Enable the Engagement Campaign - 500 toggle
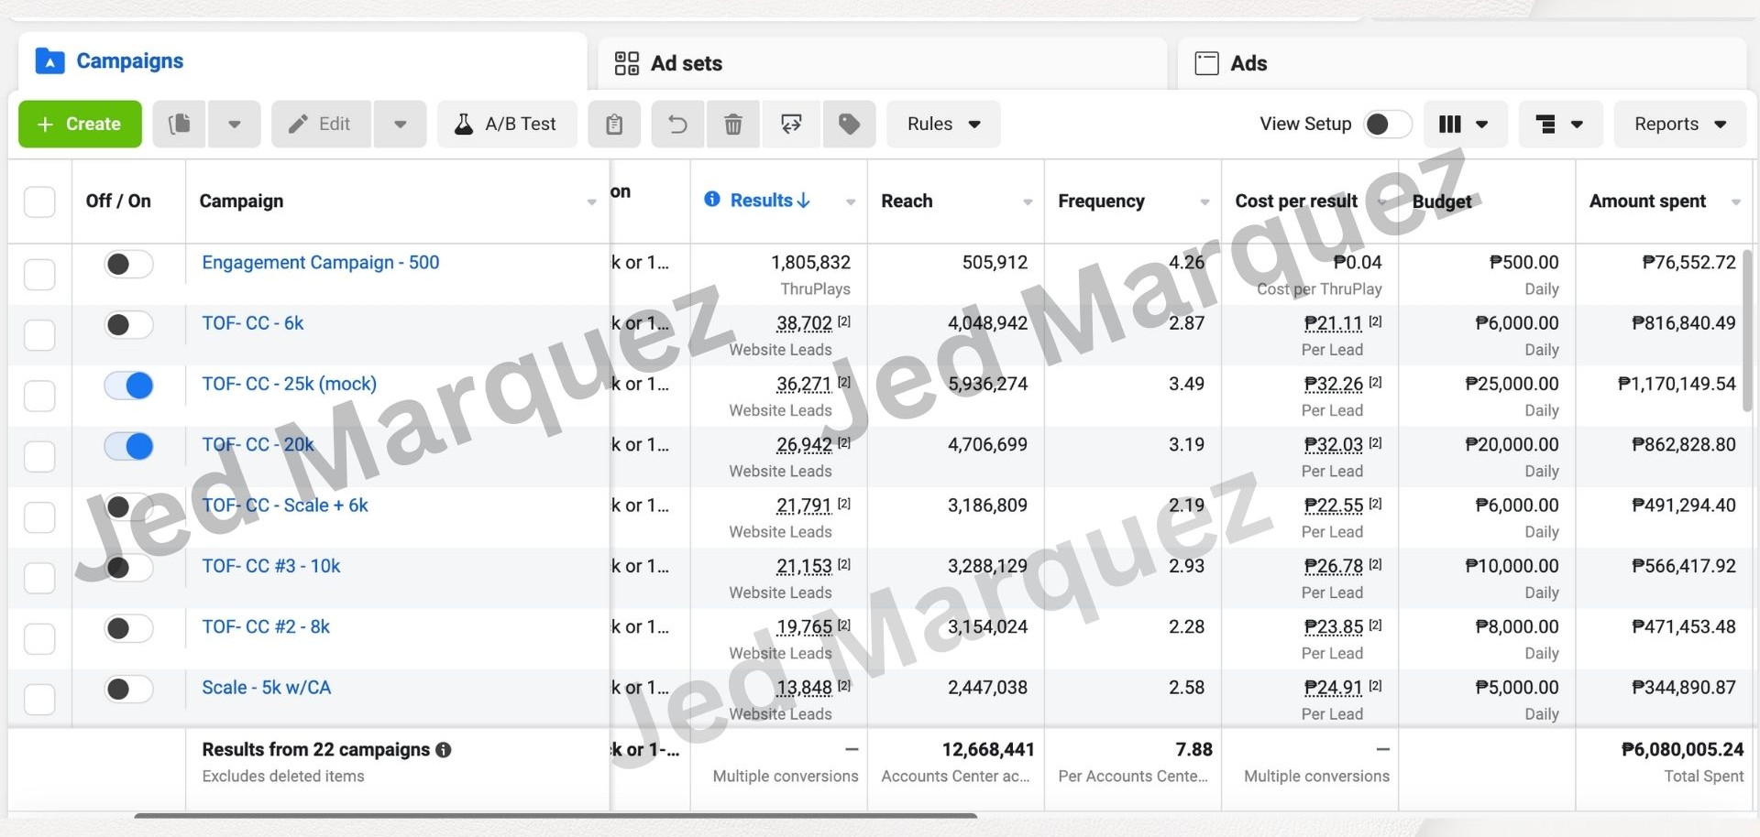Viewport: 1760px width, 837px height. pyautogui.click(x=128, y=265)
